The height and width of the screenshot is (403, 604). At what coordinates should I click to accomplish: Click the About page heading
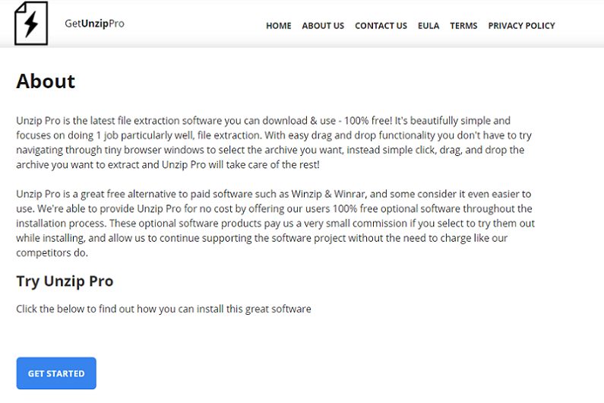46,81
